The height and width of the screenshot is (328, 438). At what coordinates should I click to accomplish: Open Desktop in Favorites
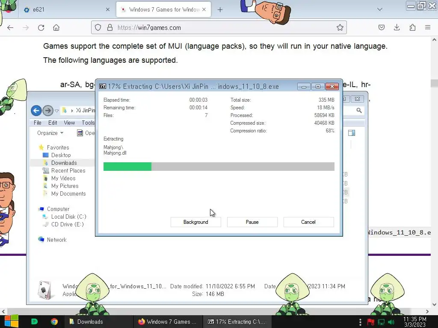[x=61, y=155]
